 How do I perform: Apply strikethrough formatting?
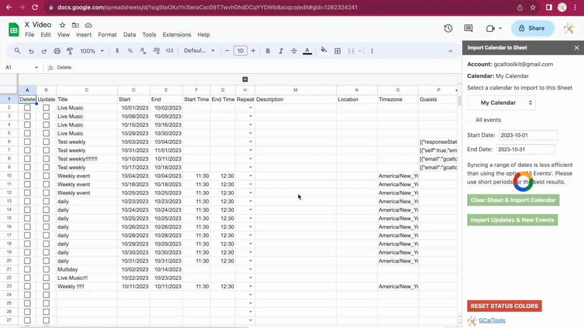(294, 51)
